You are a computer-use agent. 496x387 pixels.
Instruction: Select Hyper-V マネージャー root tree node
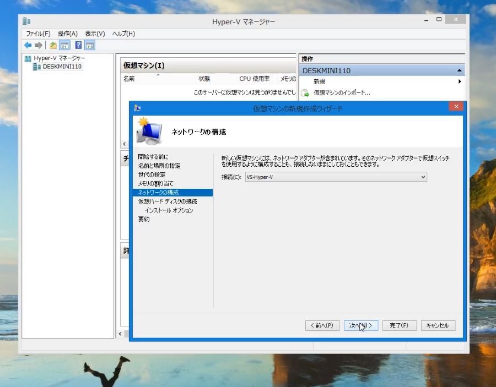(59, 58)
